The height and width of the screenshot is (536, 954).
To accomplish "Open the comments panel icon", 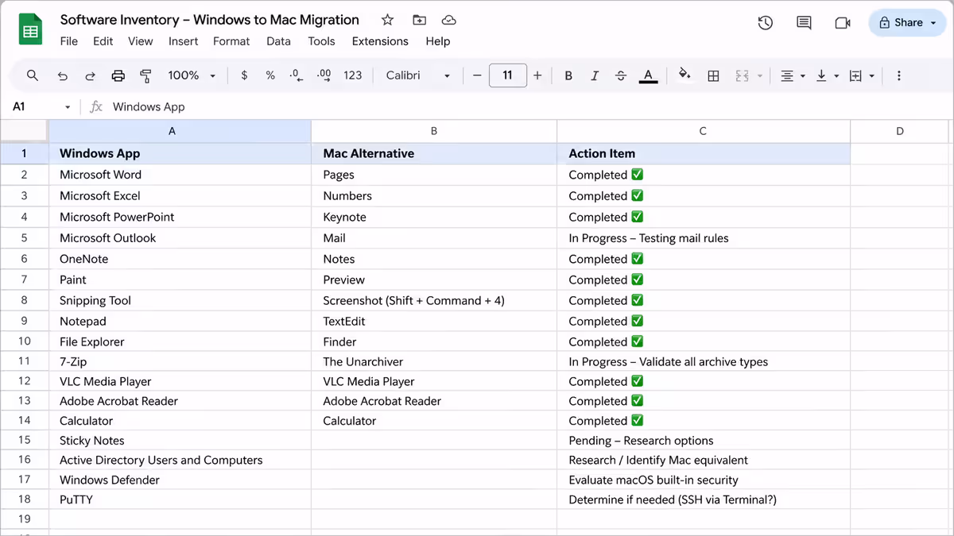I will (x=804, y=23).
